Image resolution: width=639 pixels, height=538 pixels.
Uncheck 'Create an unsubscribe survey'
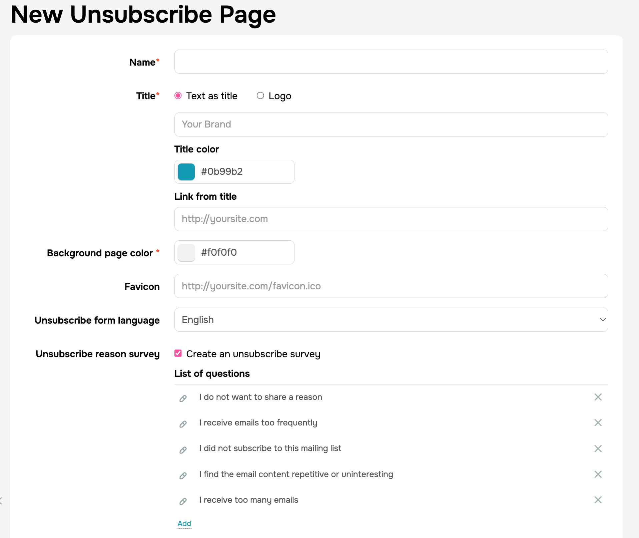click(x=178, y=353)
